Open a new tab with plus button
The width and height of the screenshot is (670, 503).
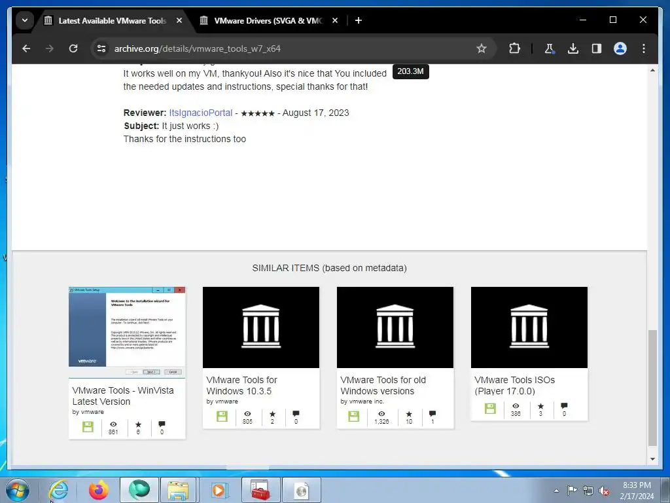pyautogui.click(x=359, y=20)
